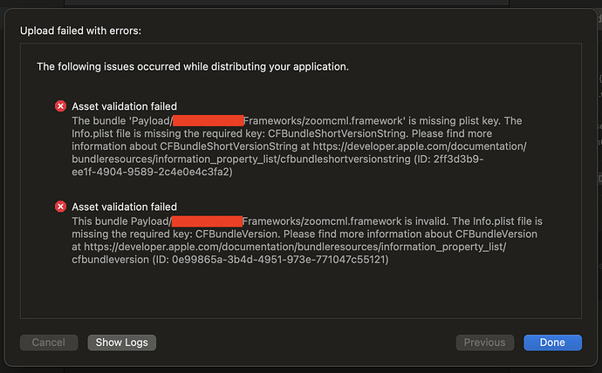Click the first red error icon
This screenshot has width=602, height=373.
pos(60,105)
